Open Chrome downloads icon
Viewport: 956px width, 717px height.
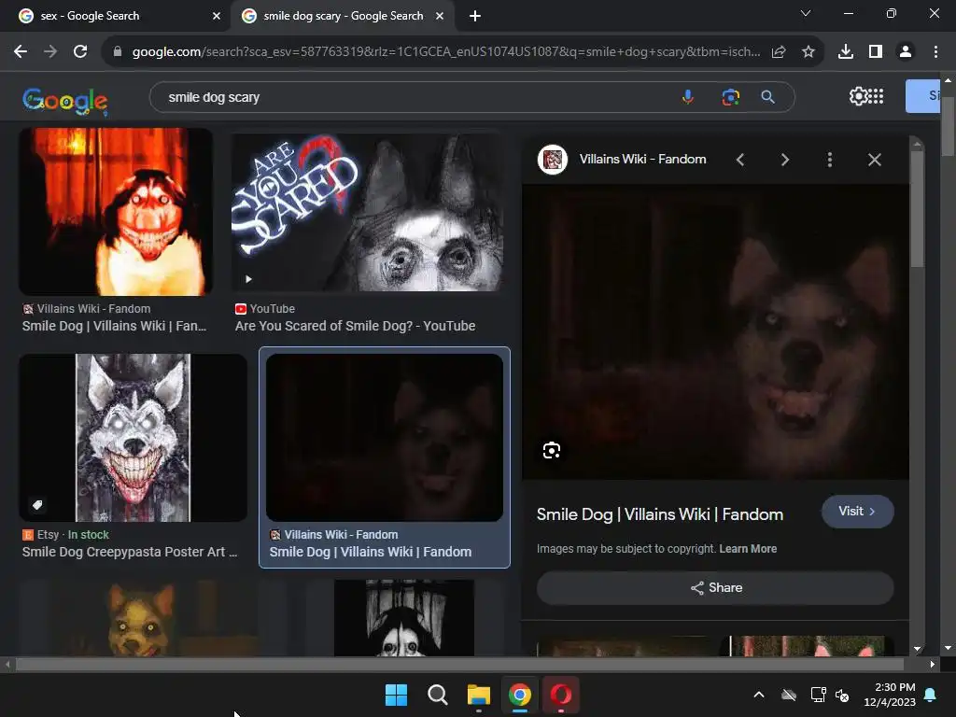[x=846, y=52]
